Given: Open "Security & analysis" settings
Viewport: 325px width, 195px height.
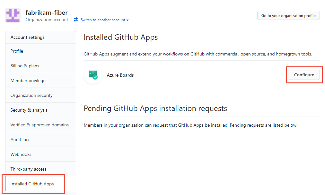Looking at the screenshot, I should coord(29,110).
